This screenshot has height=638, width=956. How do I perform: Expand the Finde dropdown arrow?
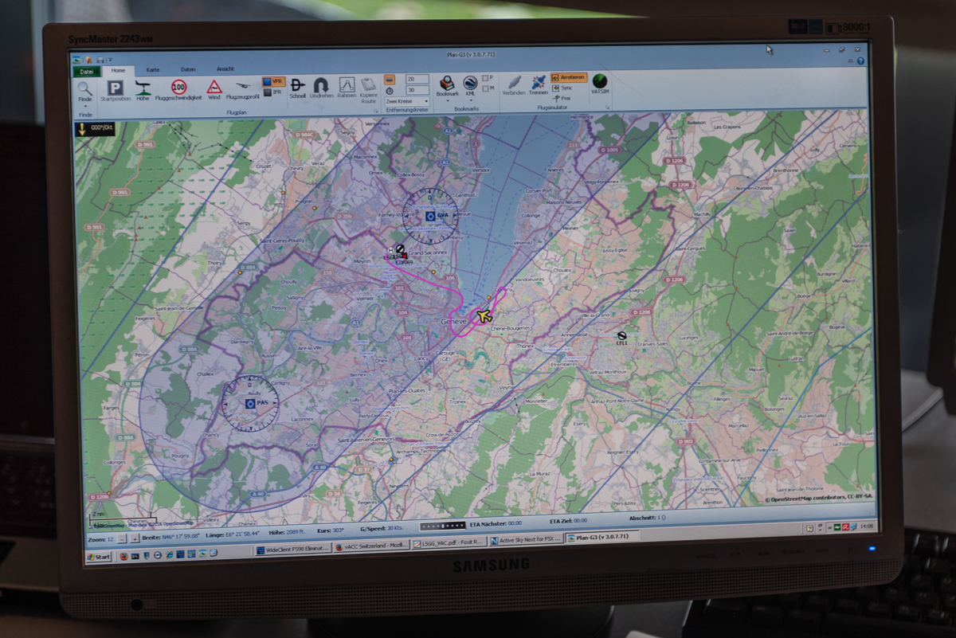[84, 107]
